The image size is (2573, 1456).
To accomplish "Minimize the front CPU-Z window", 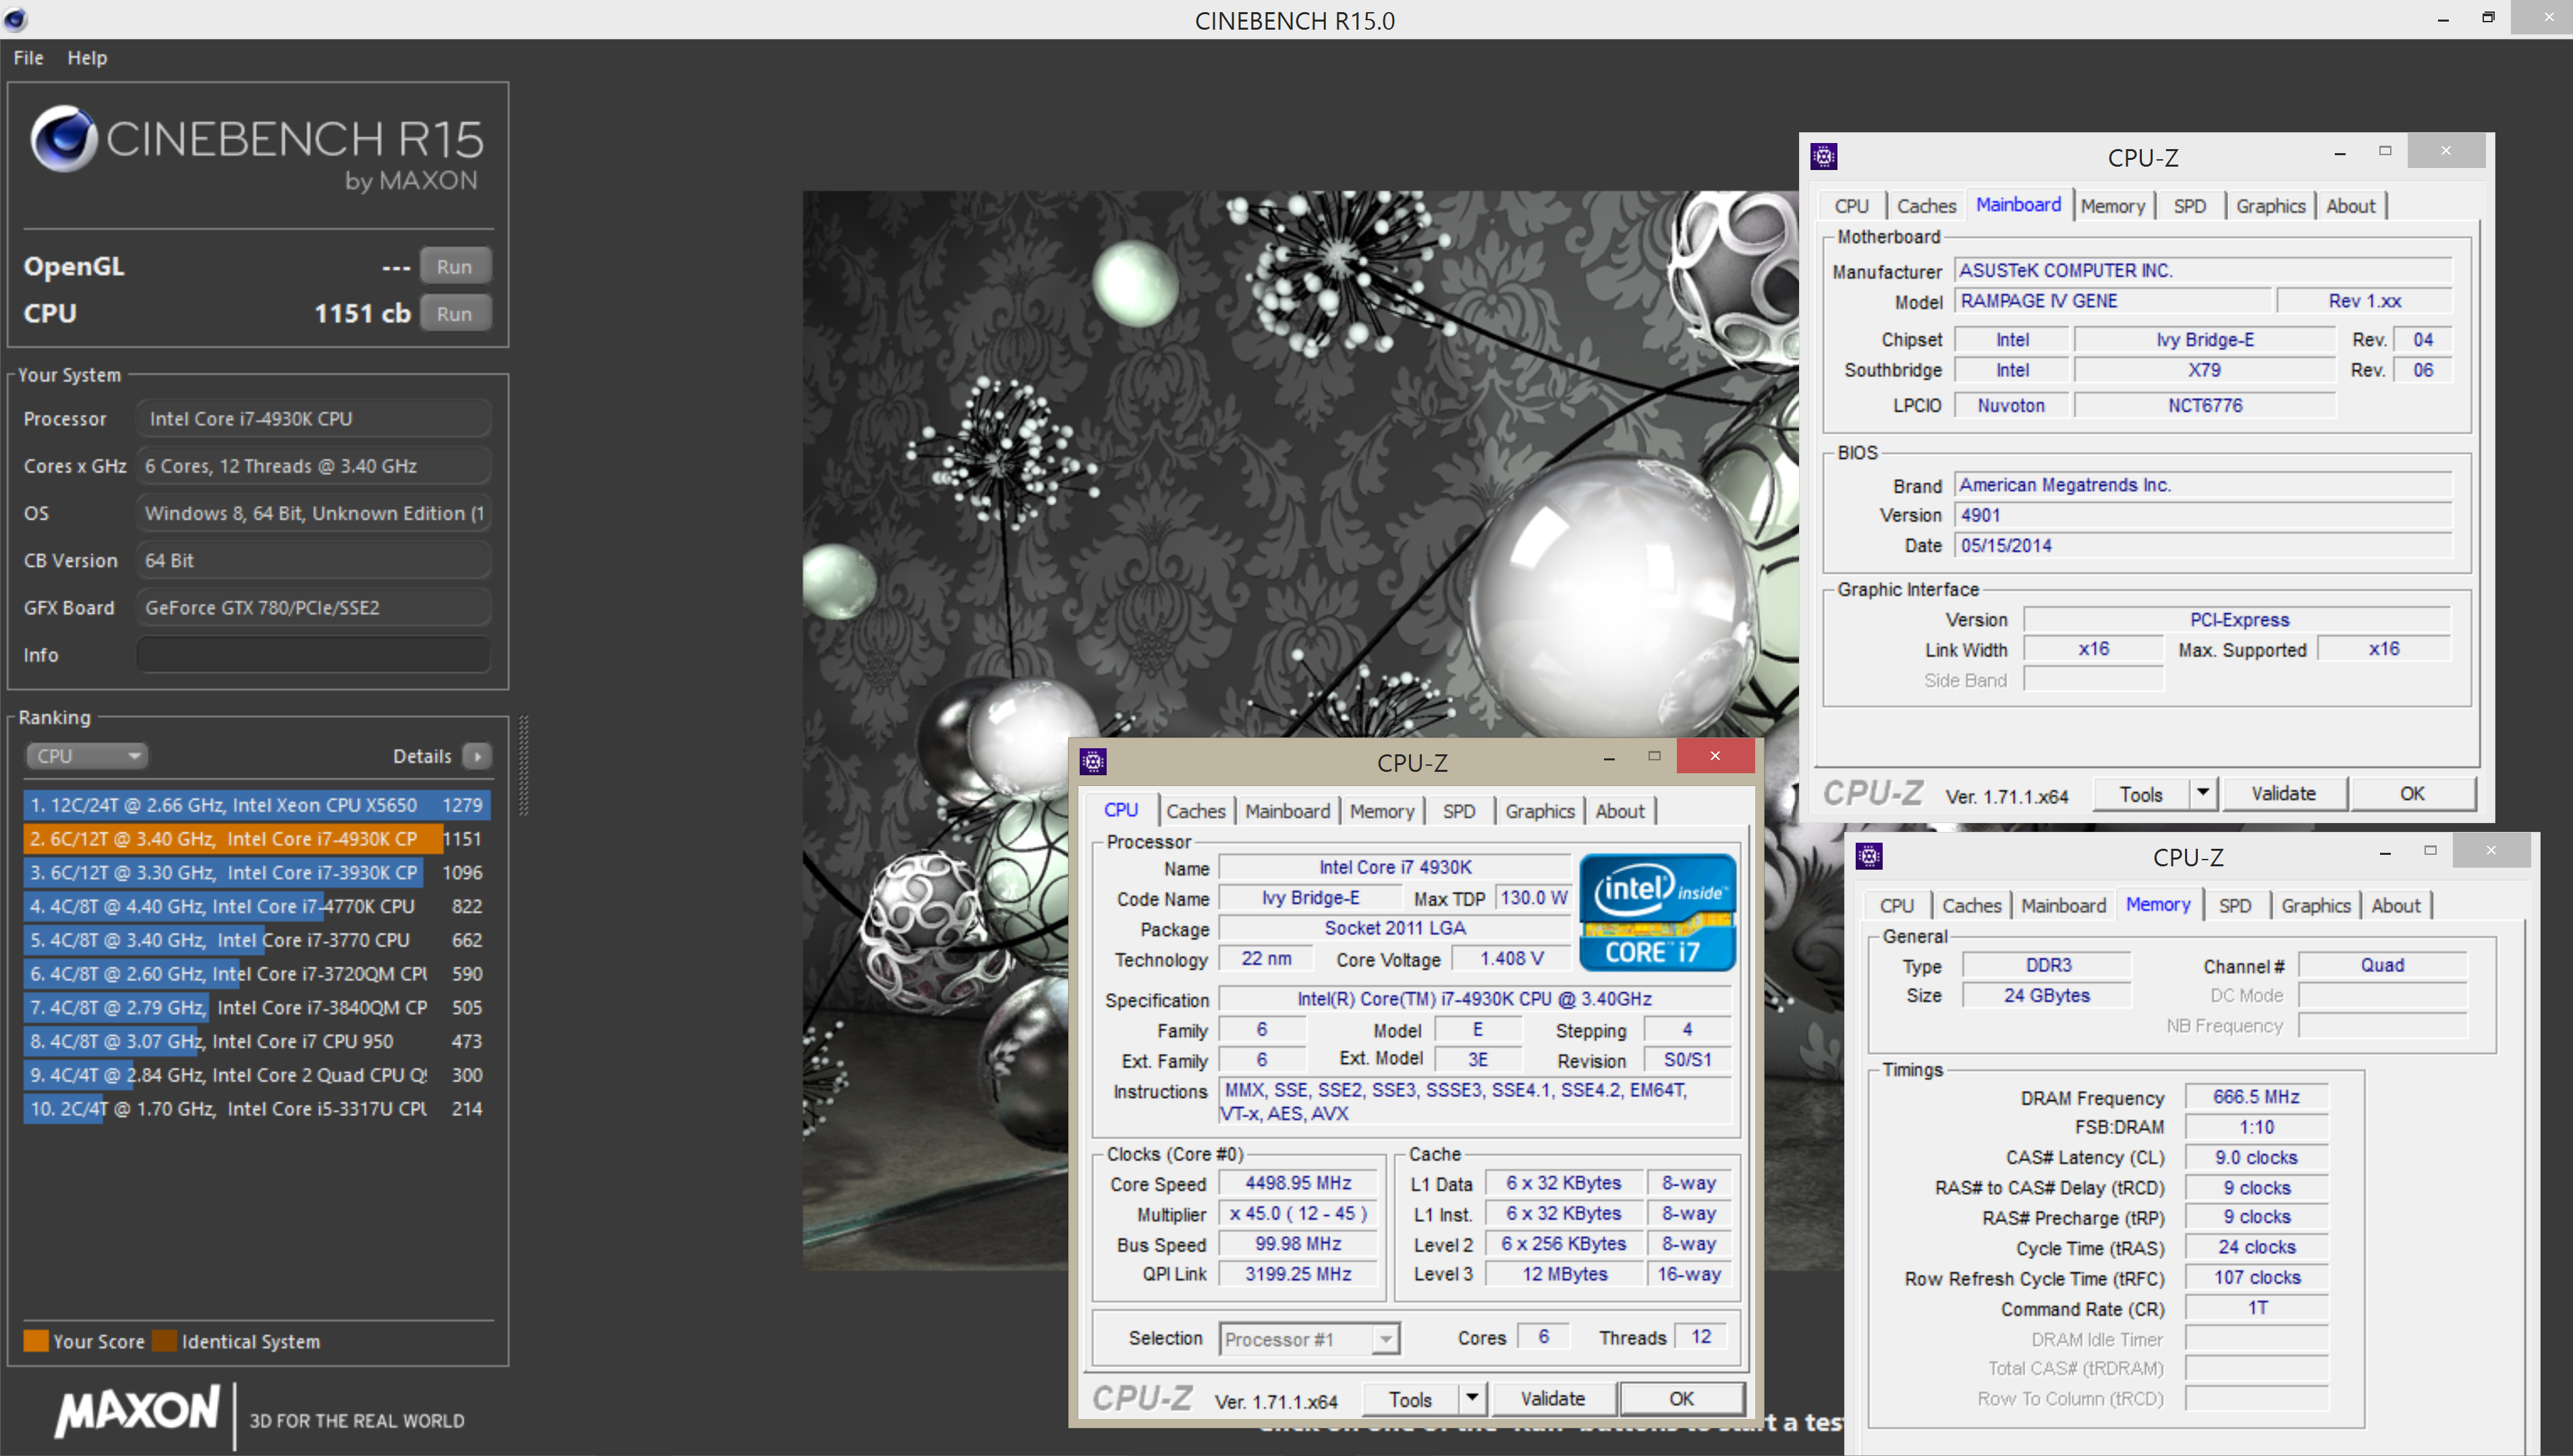I will [x=1609, y=758].
